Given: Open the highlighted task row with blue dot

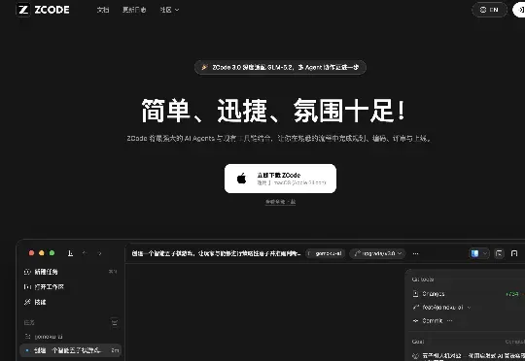Looking at the screenshot, I should pyautogui.click(x=70, y=350).
